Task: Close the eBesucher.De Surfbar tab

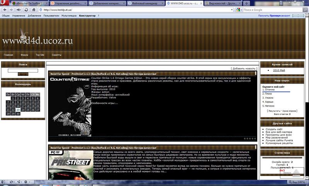Action: (47, 3)
